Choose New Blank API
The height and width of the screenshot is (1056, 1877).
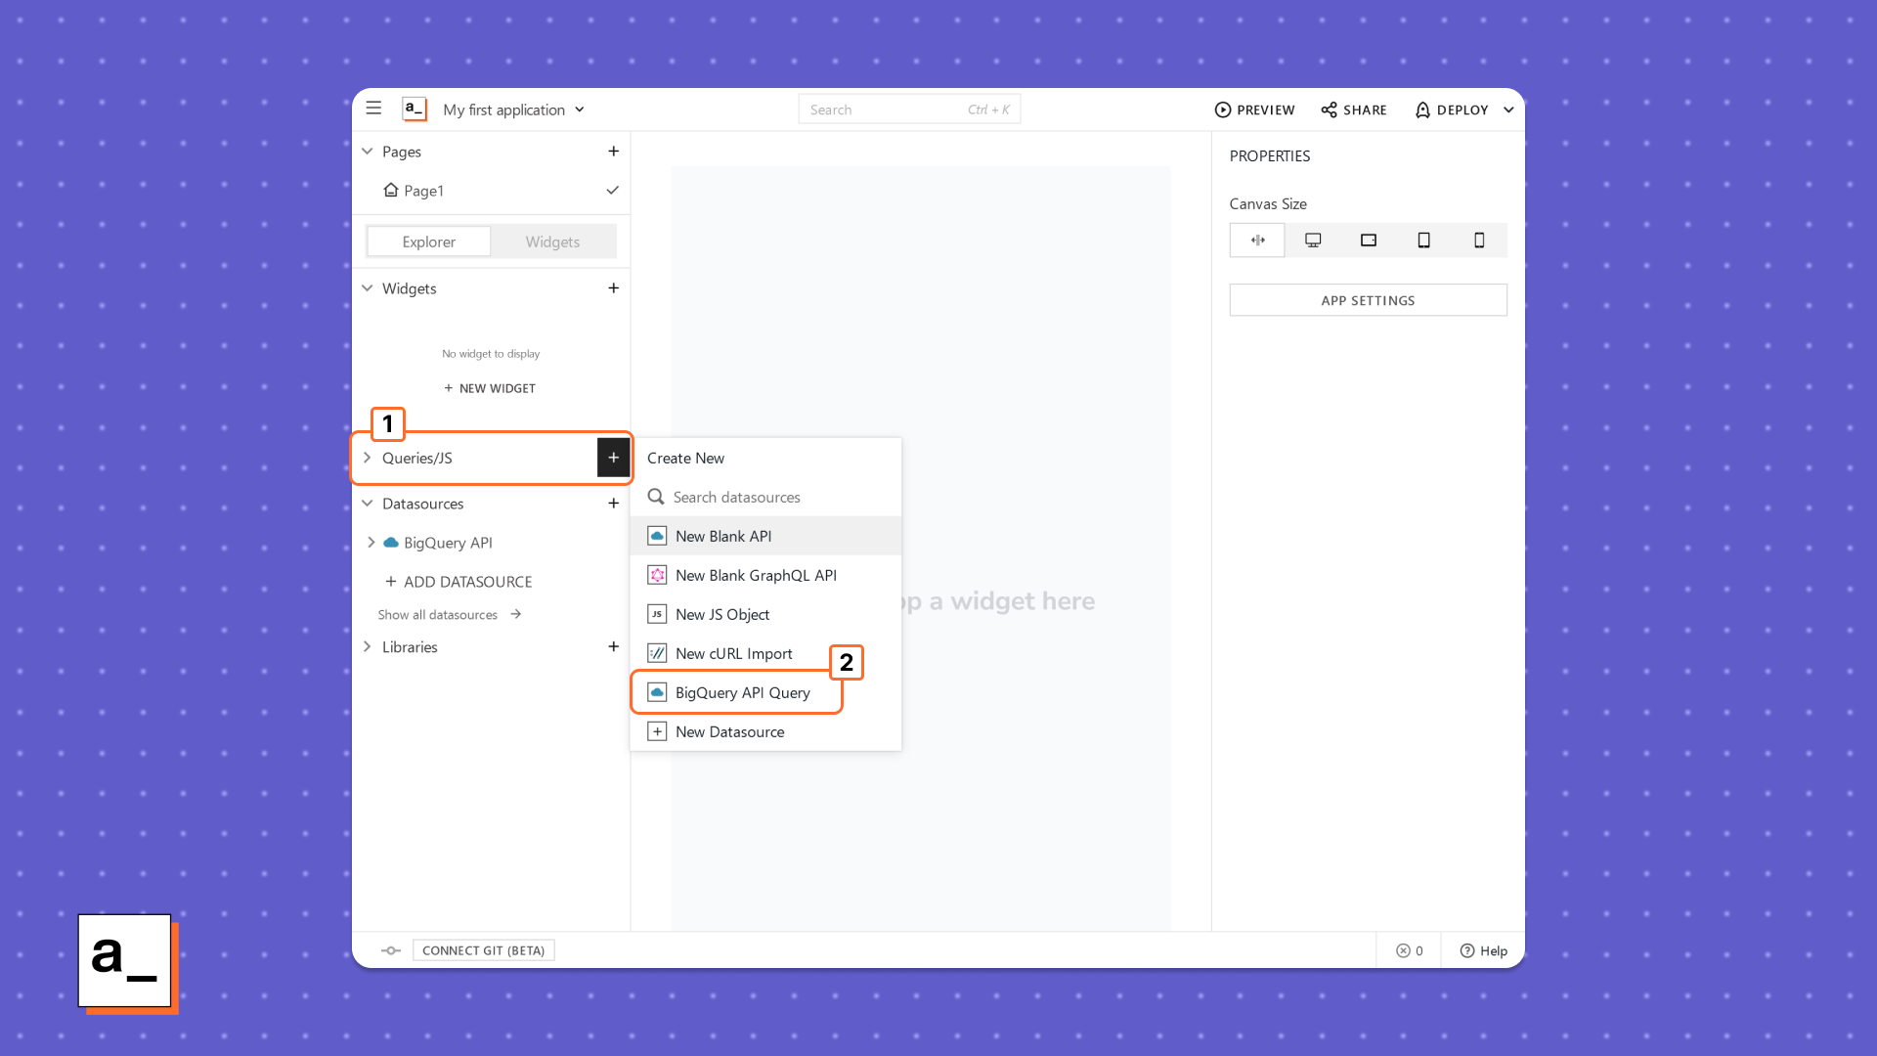click(765, 536)
